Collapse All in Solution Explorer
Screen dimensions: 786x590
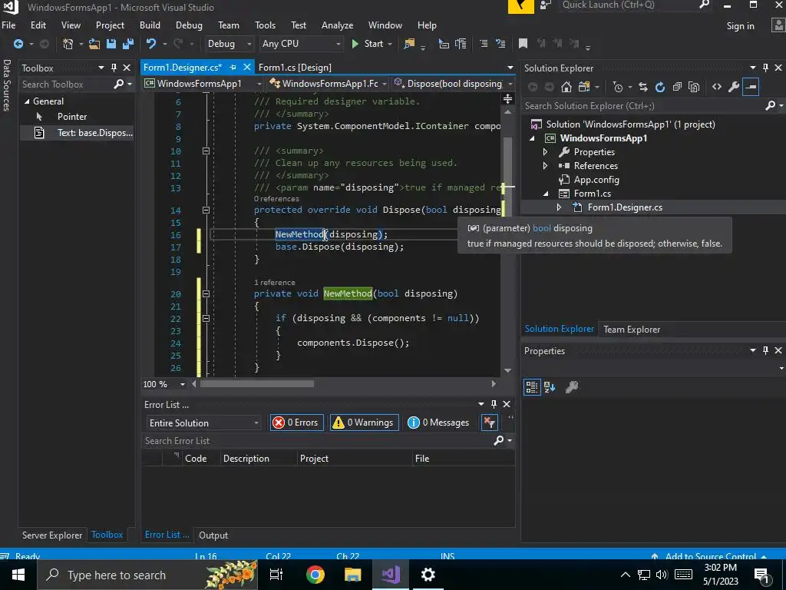click(677, 88)
